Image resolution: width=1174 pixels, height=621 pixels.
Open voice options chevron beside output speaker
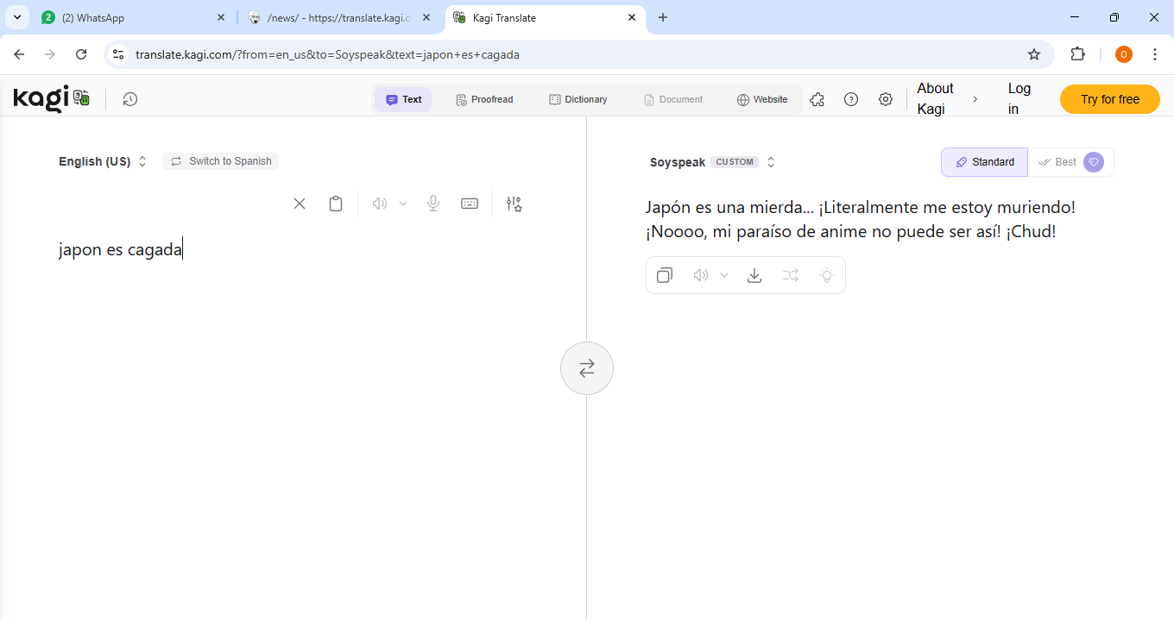pos(724,275)
